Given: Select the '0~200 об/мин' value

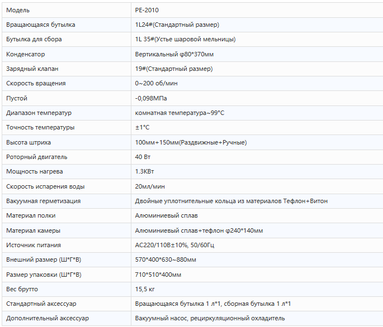Looking at the screenshot, I should [157, 83].
